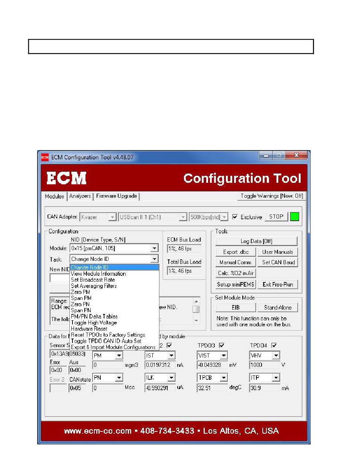Image resolution: width=353 pixels, height=466 pixels.
Task: Select Set Averaging Filters task
Action: [114, 286]
